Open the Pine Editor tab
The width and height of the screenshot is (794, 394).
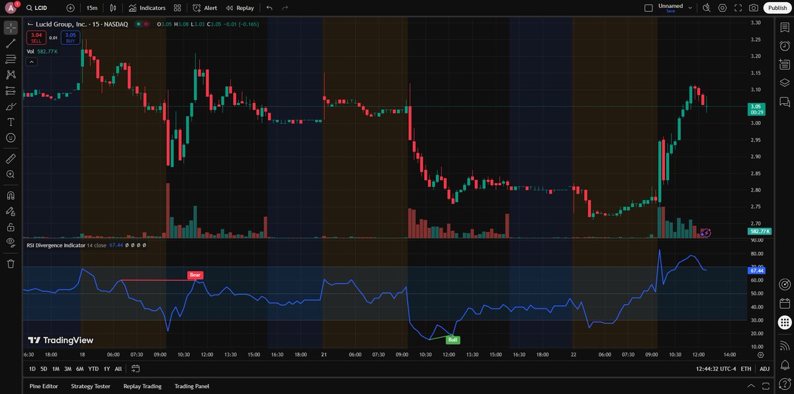click(x=44, y=386)
